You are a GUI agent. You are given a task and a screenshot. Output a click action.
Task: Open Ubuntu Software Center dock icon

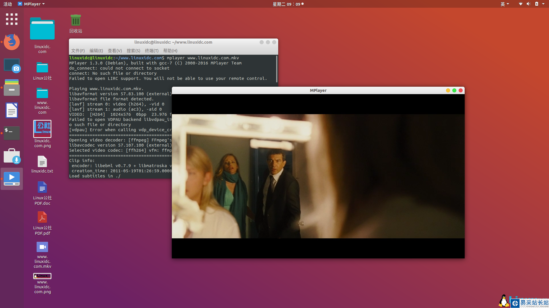(x=12, y=156)
